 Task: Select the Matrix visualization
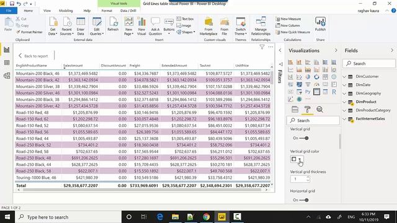coord(325,92)
